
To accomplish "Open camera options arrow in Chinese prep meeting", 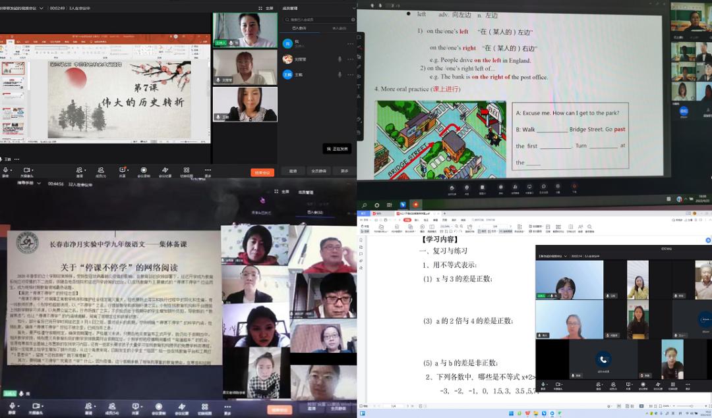I will click(43, 407).
